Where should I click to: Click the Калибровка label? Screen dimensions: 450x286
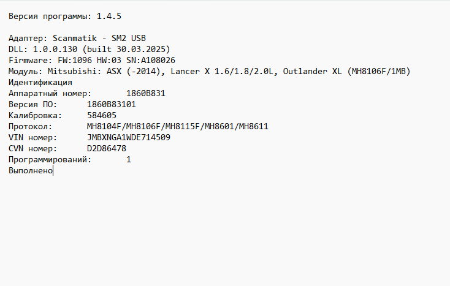pos(34,115)
